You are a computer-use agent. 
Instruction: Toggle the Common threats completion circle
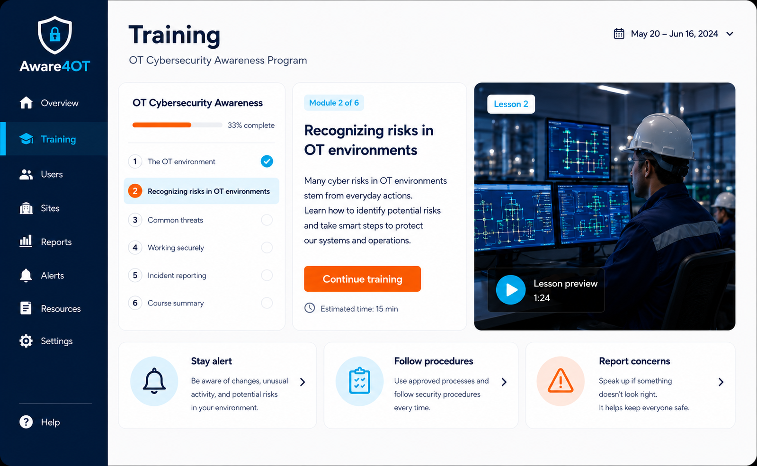pyautogui.click(x=267, y=220)
